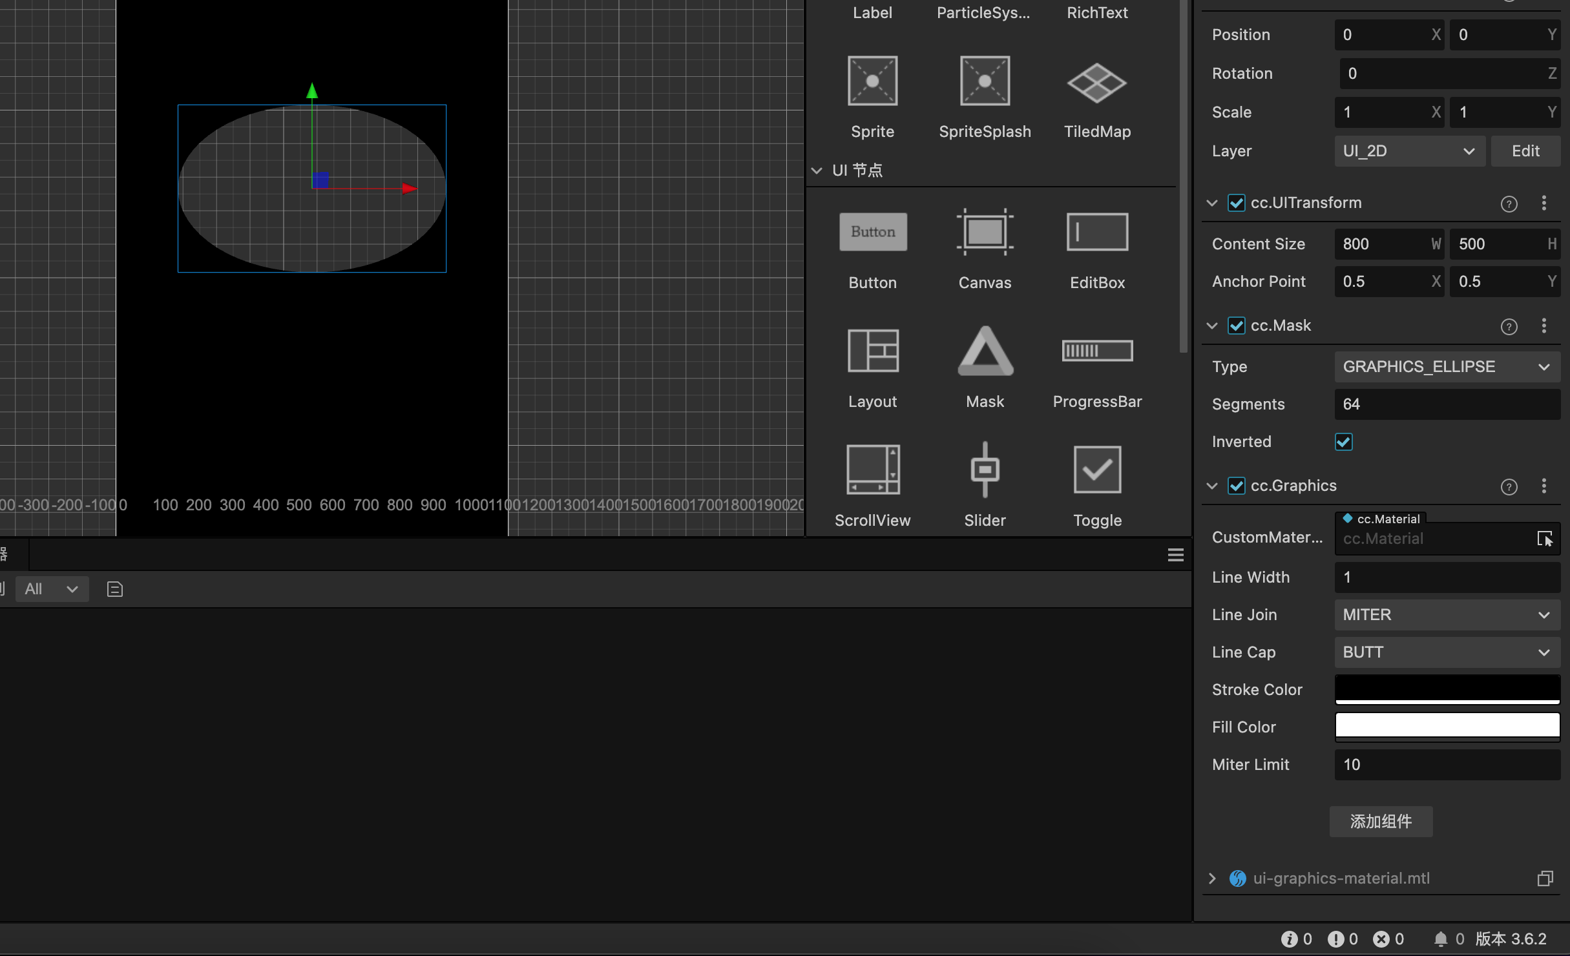Viewport: 1570px width, 956px height.
Task: Click the 添加组件 button
Action: coord(1381,822)
